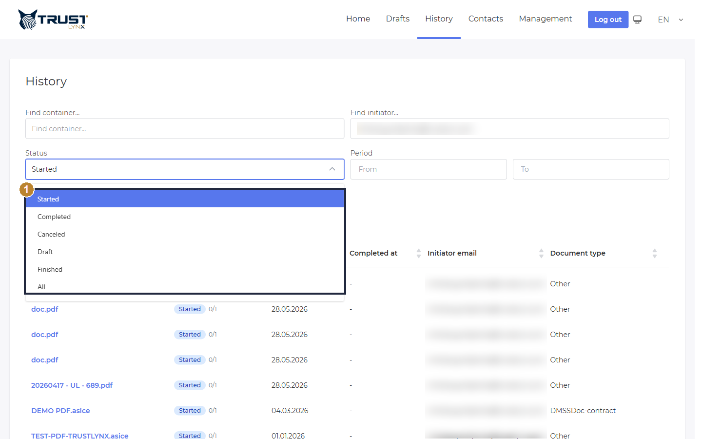Select Finished status option
702x439 pixels.
(185, 269)
